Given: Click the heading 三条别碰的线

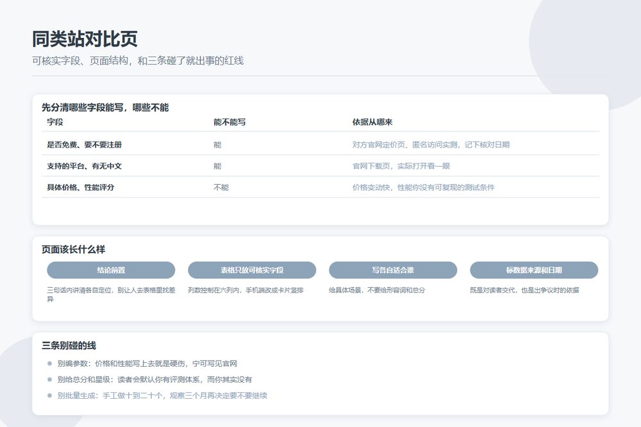Looking at the screenshot, I should tap(69, 346).
